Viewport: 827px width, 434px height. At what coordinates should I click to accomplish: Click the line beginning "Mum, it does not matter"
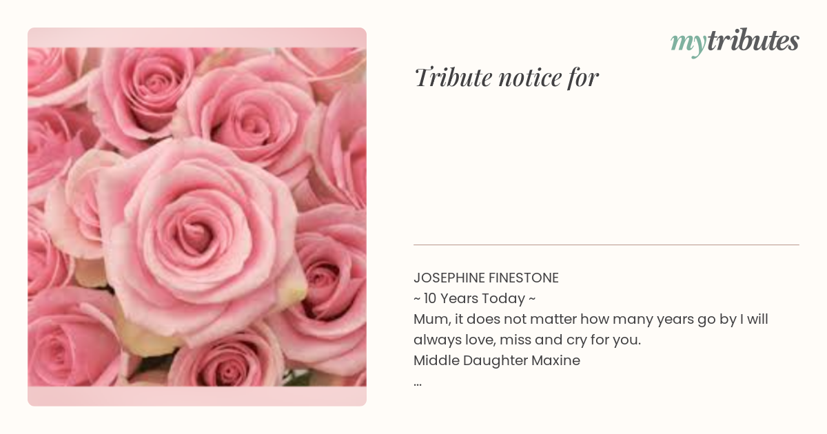[591, 320]
